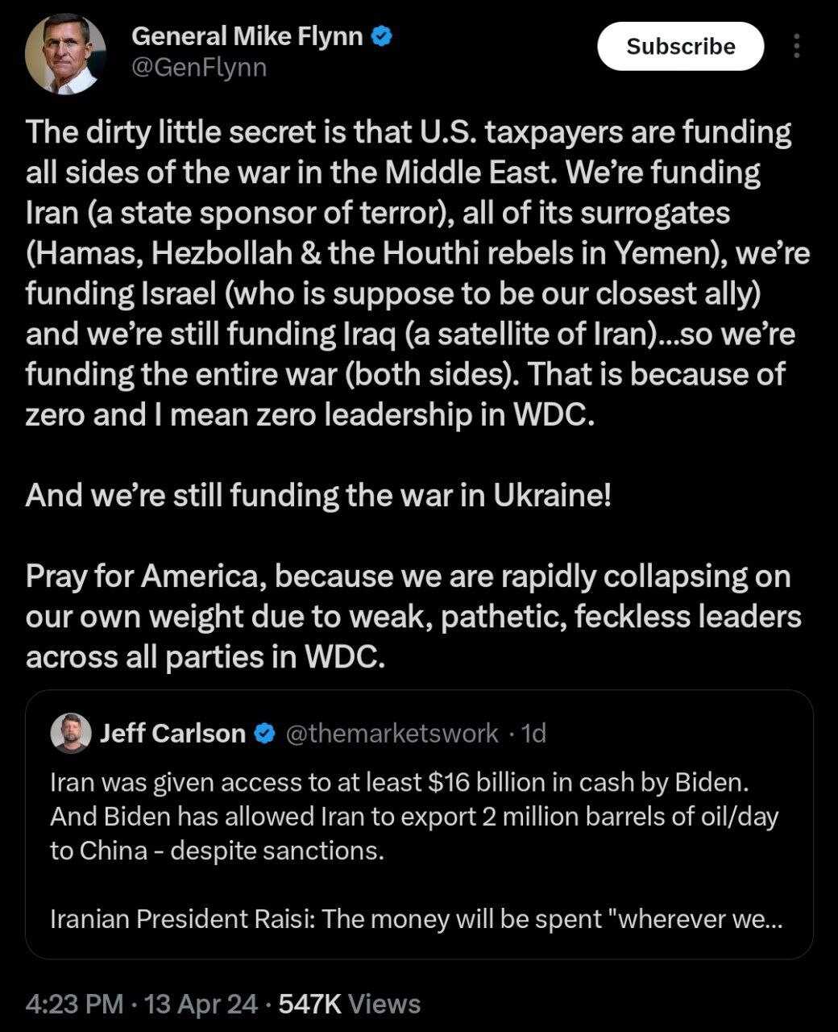Open the @GenFlynn handle link
The height and width of the screenshot is (1032, 838).
(x=199, y=68)
